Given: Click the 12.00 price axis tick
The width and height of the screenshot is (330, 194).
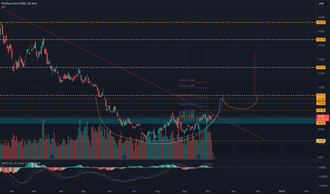Looking at the screenshot, I should pos(321,87).
